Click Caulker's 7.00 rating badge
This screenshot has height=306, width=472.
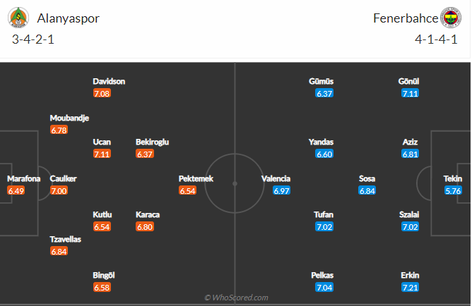point(59,190)
